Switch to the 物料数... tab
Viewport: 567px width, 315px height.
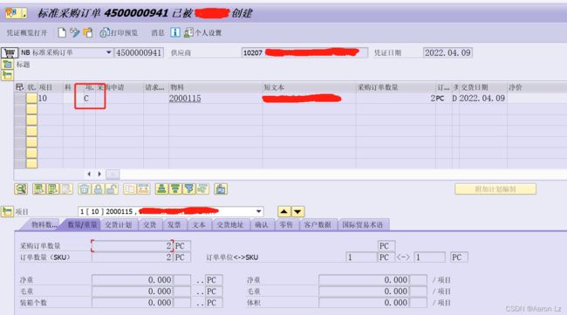44,224
